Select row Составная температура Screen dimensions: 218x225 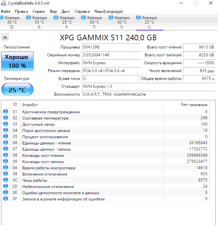[x=105, y=118]
